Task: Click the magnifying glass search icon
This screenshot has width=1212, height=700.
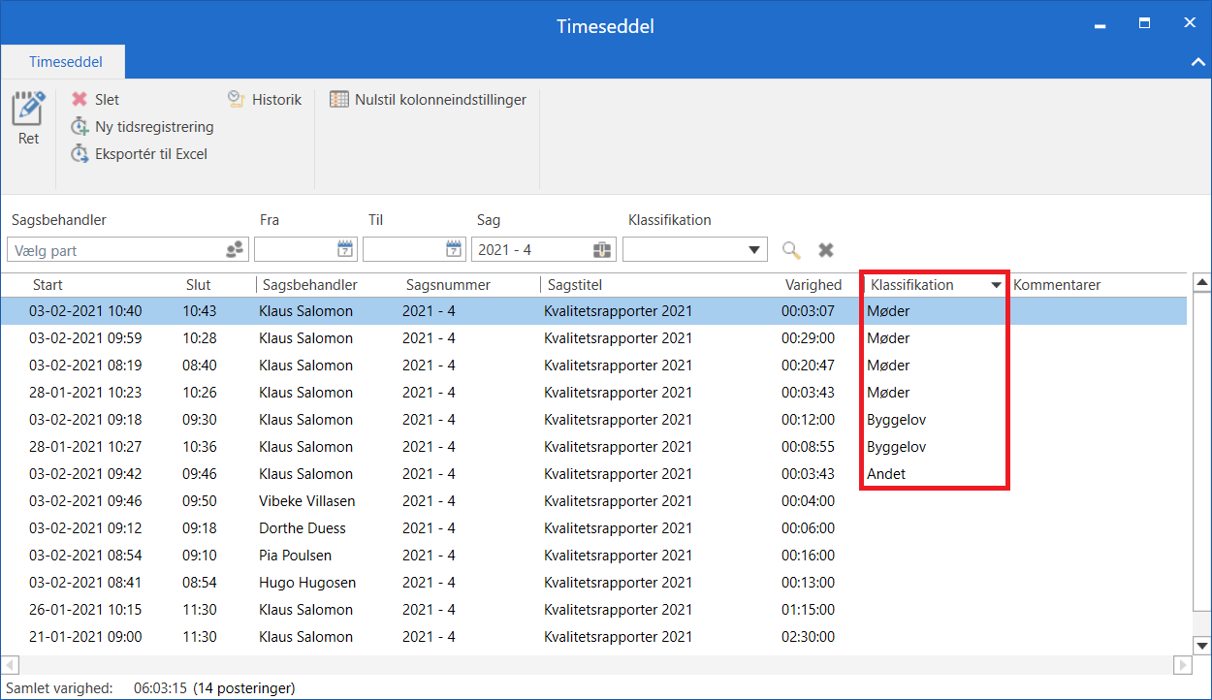Action: tap(791, 250)
